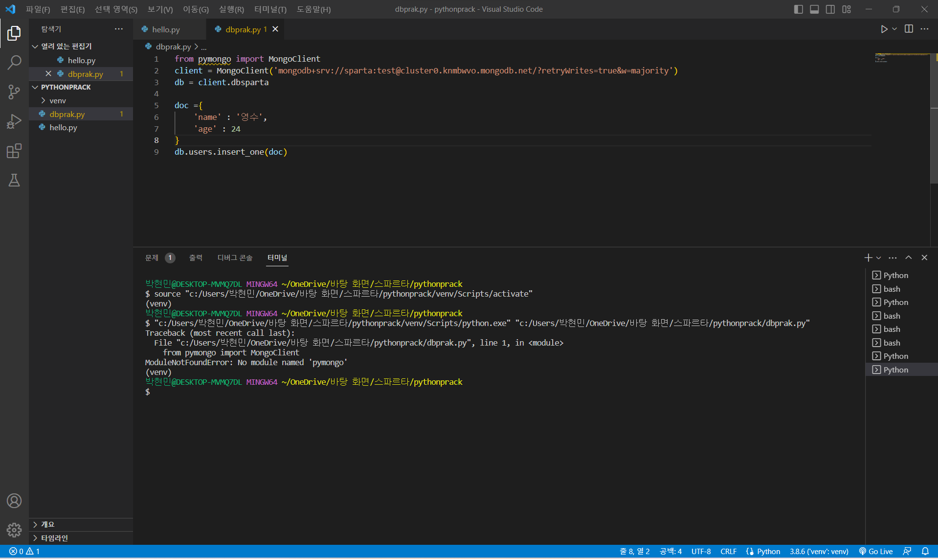
Task: Expand the venv folder
Action: coord(81,100)
